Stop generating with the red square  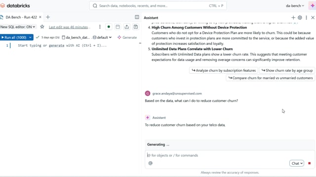click(x=310, y=163)
